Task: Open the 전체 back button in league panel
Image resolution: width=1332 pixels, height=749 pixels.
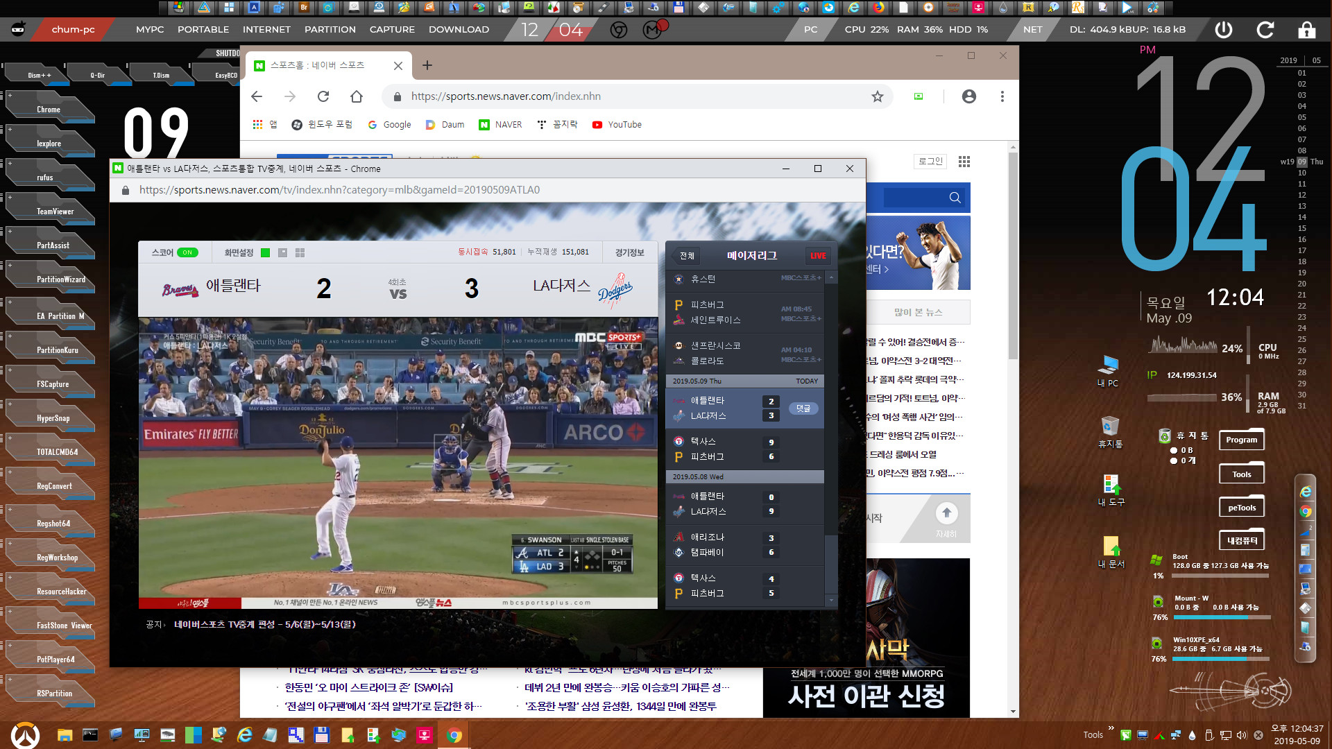Action: (x=685, y=256)
